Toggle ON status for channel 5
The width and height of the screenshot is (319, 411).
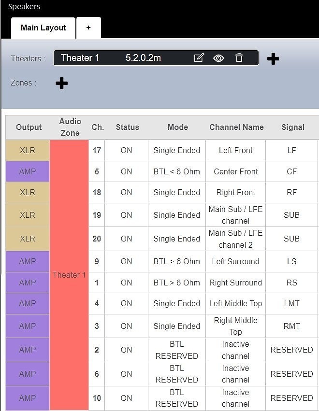coord(126,171)
